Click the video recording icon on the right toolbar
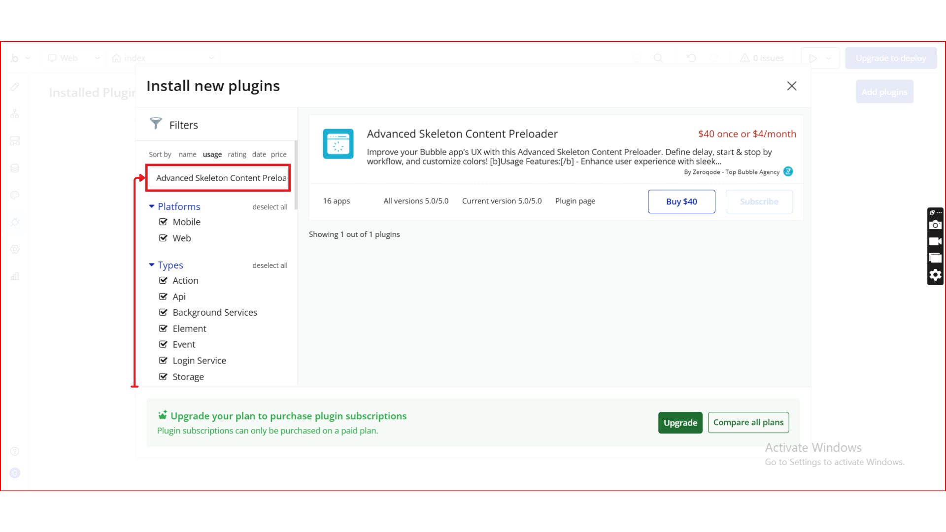The height and width of the screenshot is (532, 946). [x=935, y=241]
